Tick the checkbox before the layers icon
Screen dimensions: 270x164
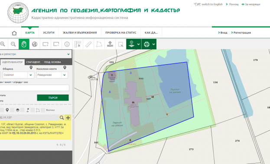12,110
